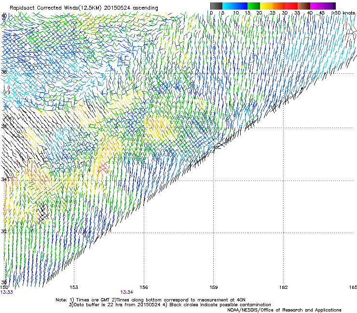Image resolution: width=357 pixels, height=313 pixels.
Task: Click the purple time stamp '13:33'
Action: (7, 292)
